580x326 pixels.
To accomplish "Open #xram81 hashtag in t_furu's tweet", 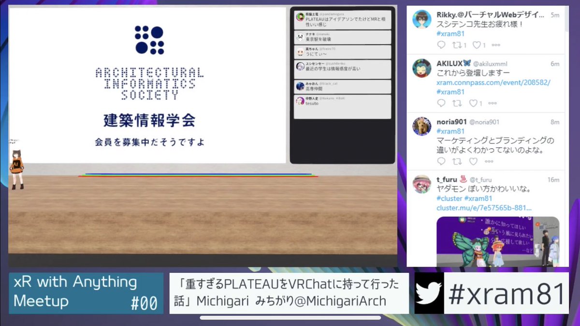I will pos(478,198).
